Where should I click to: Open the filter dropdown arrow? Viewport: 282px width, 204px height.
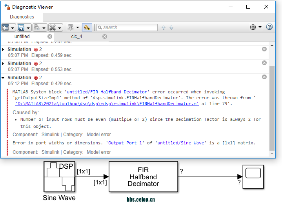pos(78,27)
